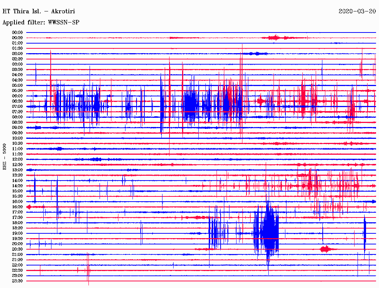Click the 10:00 time label
The width and height of the screenshot is (379, 288).
coord(17,138)
